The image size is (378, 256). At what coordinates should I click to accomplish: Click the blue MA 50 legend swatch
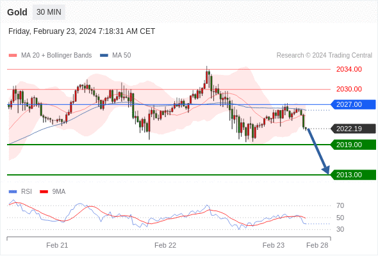pos(104,56)
